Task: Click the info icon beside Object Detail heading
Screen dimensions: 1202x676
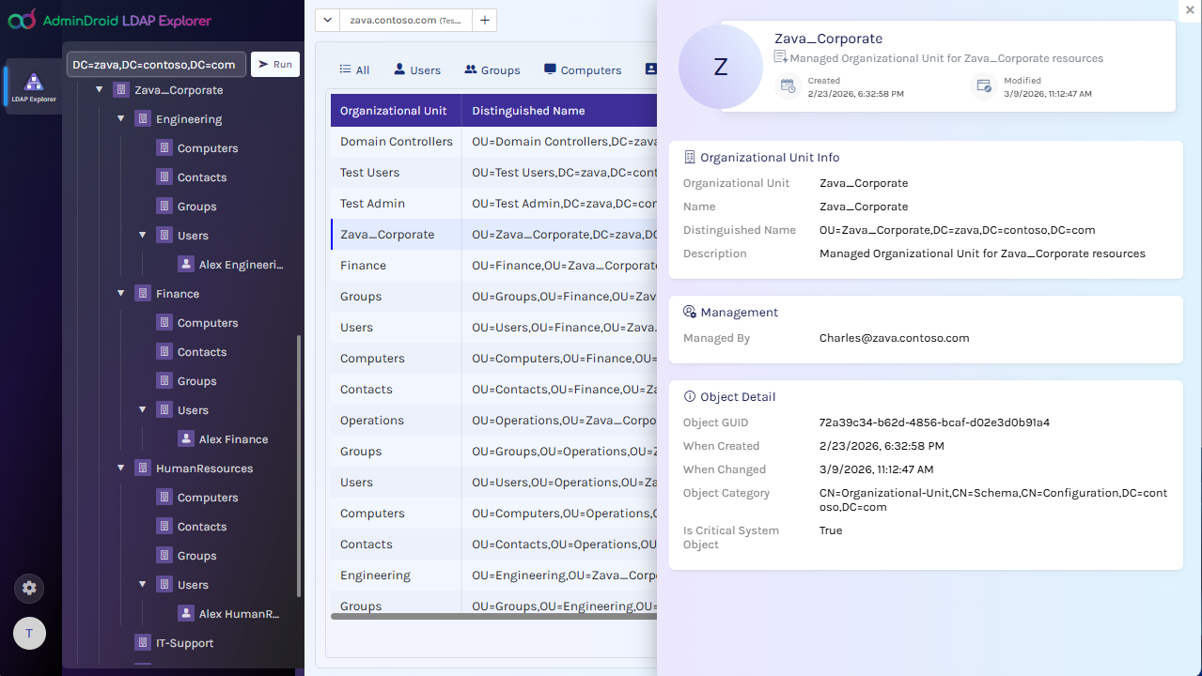Action: point(691,396)
